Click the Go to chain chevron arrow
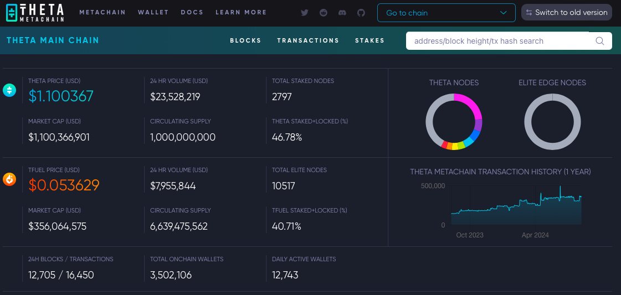Image resolution: width=621 pixels, height=295 pixels. coord(504,13)
